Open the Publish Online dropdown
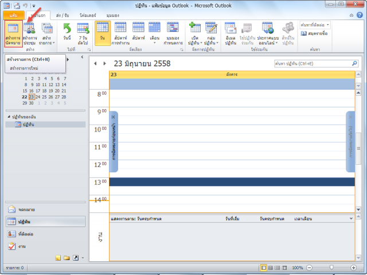Screen dimensions: 367x275 point(268,33)
